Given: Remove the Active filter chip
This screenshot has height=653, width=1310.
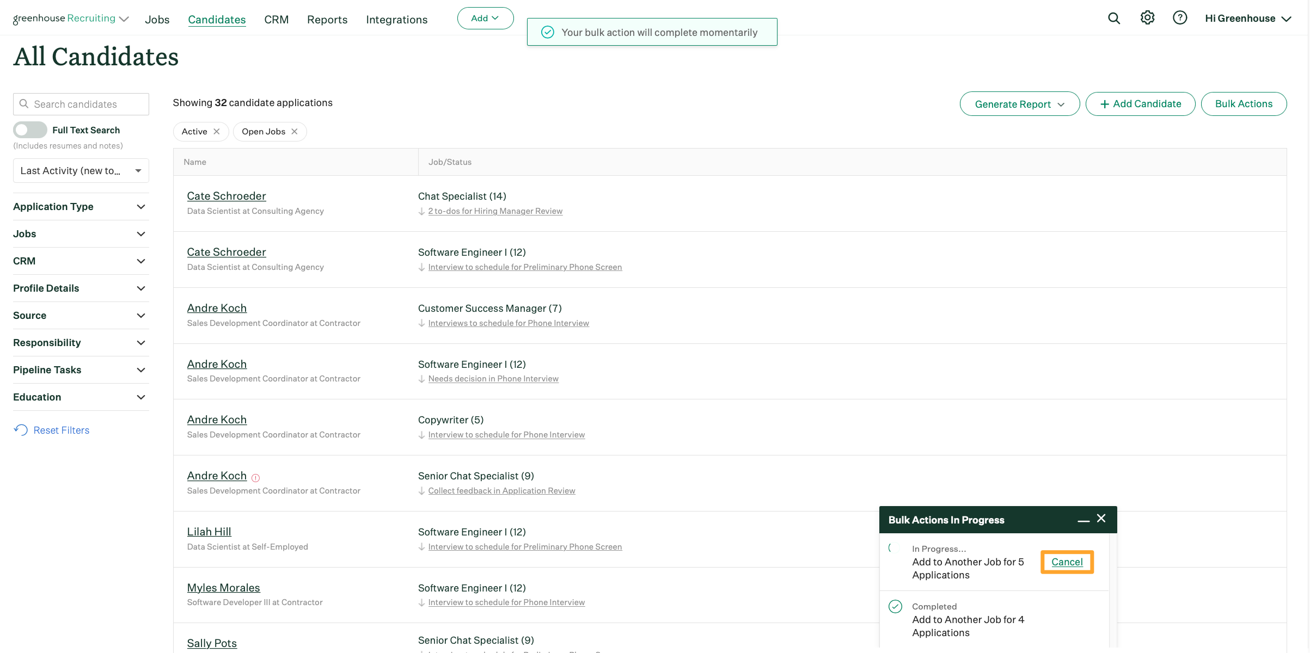Looking at the screenshot, I should coord(217,132).
